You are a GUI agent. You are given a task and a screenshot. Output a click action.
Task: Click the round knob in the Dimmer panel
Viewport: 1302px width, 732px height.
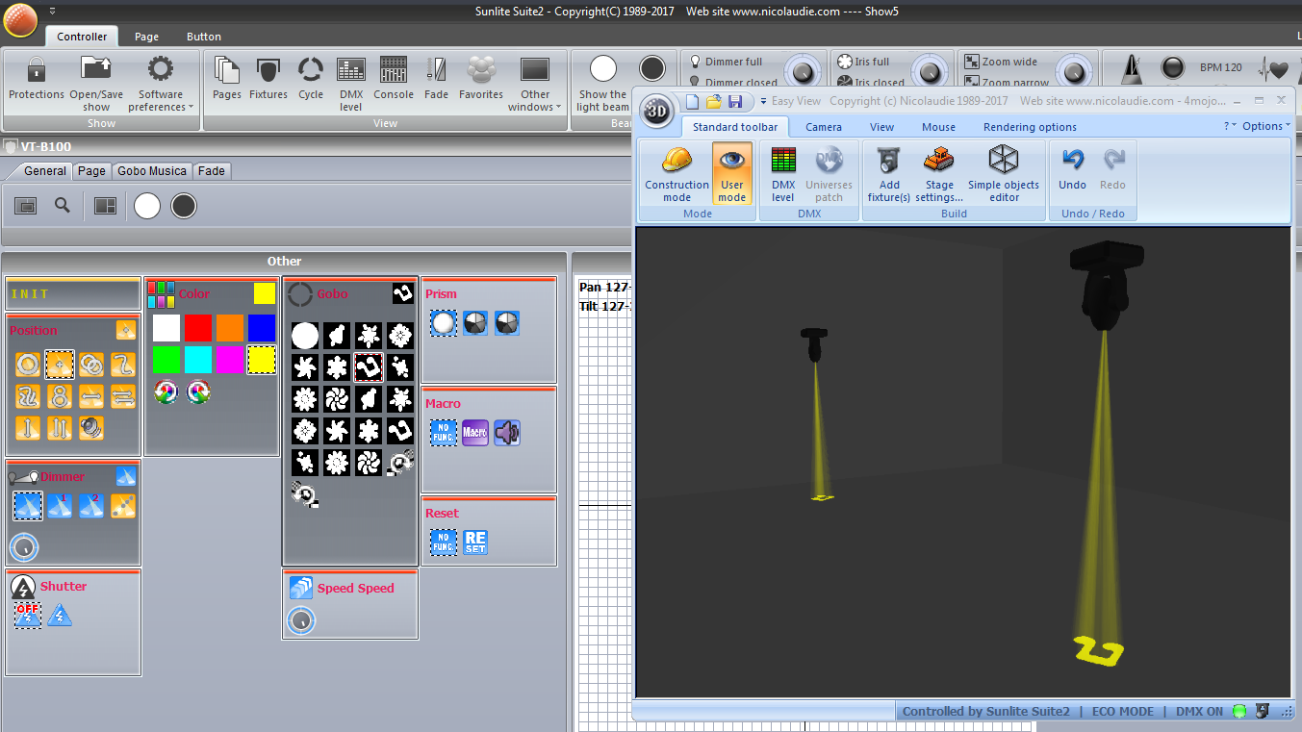point(25,547)
